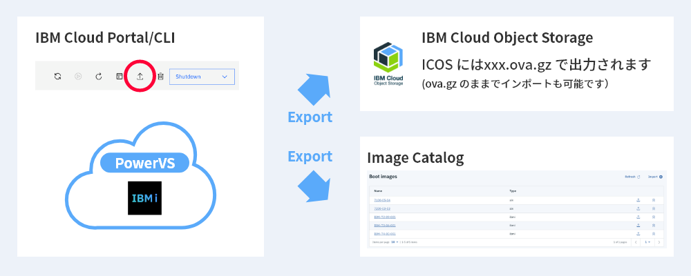The height and width of the screenshot is (276, 691).
Task: Open the IBMi-72-09-001 image link
Action: [385, 217]
